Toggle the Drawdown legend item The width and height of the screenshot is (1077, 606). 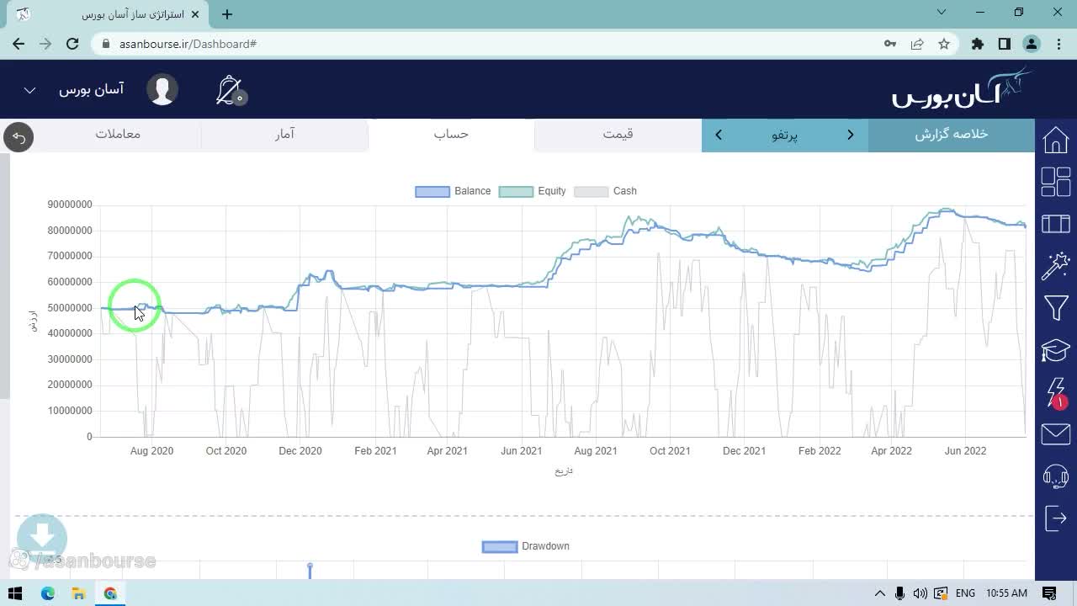click(x=526, y=546)
